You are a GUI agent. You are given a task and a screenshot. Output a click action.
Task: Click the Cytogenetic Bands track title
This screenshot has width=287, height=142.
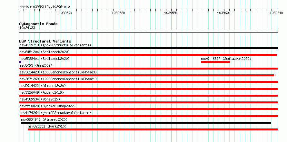(38, 24)
